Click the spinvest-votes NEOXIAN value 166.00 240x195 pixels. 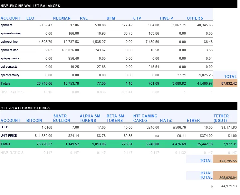pos(73,33)
